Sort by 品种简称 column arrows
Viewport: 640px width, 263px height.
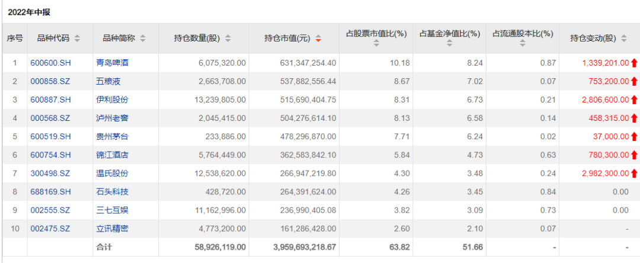tap(142, 39)
